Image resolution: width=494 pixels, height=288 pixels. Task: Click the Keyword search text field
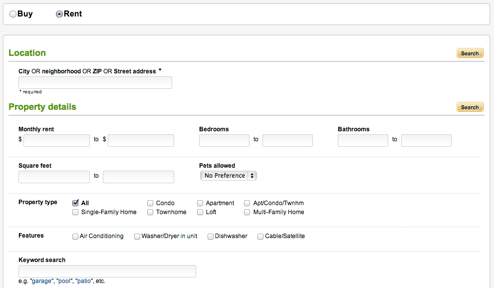click(x=107, y=271)
